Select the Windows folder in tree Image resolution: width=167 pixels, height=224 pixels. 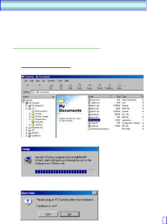(37, 125)
